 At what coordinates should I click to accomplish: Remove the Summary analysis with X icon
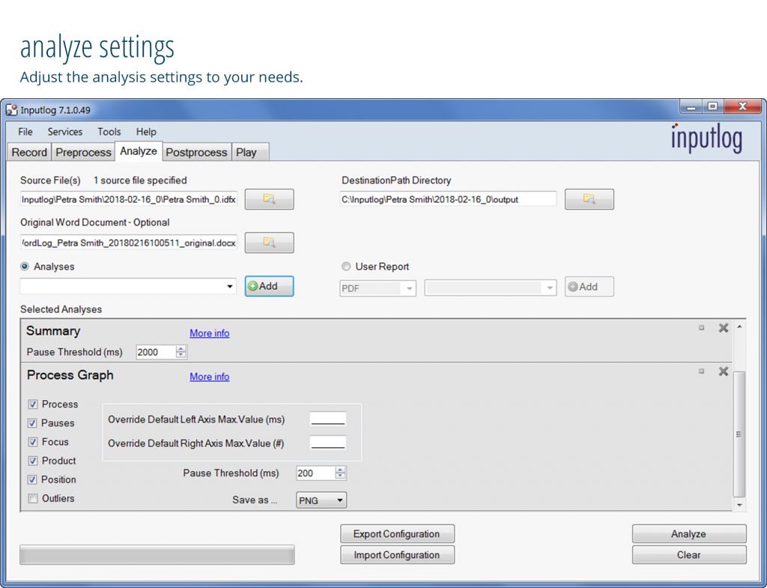coord(723,328)
